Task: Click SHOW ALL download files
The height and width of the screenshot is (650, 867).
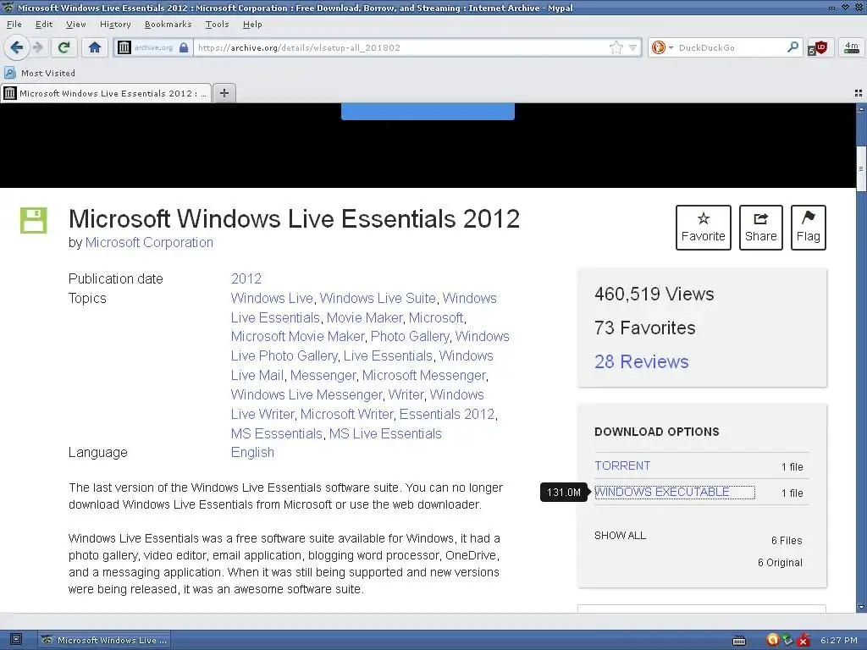Action: coord(620,535)
